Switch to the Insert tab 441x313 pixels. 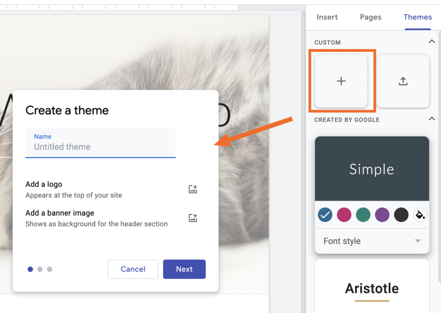(327, 17)
